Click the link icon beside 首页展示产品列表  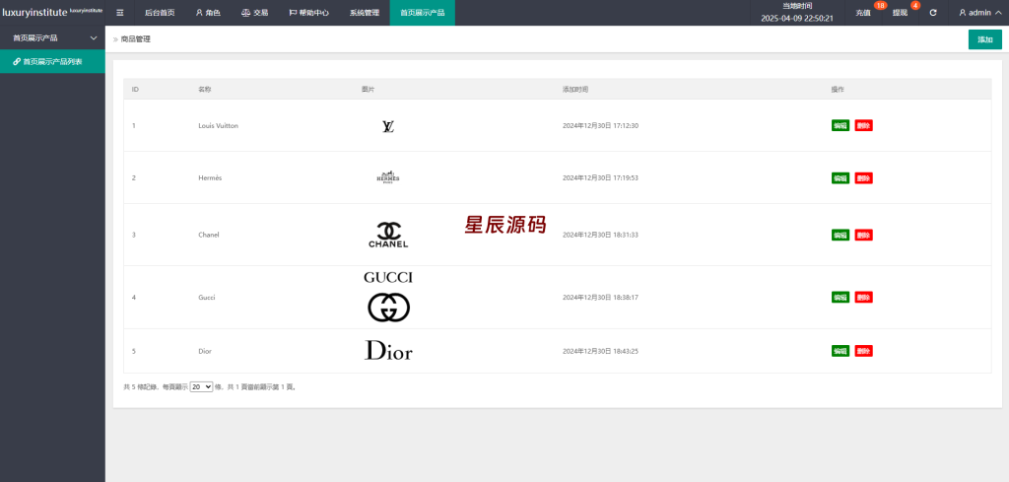(17, 62)
